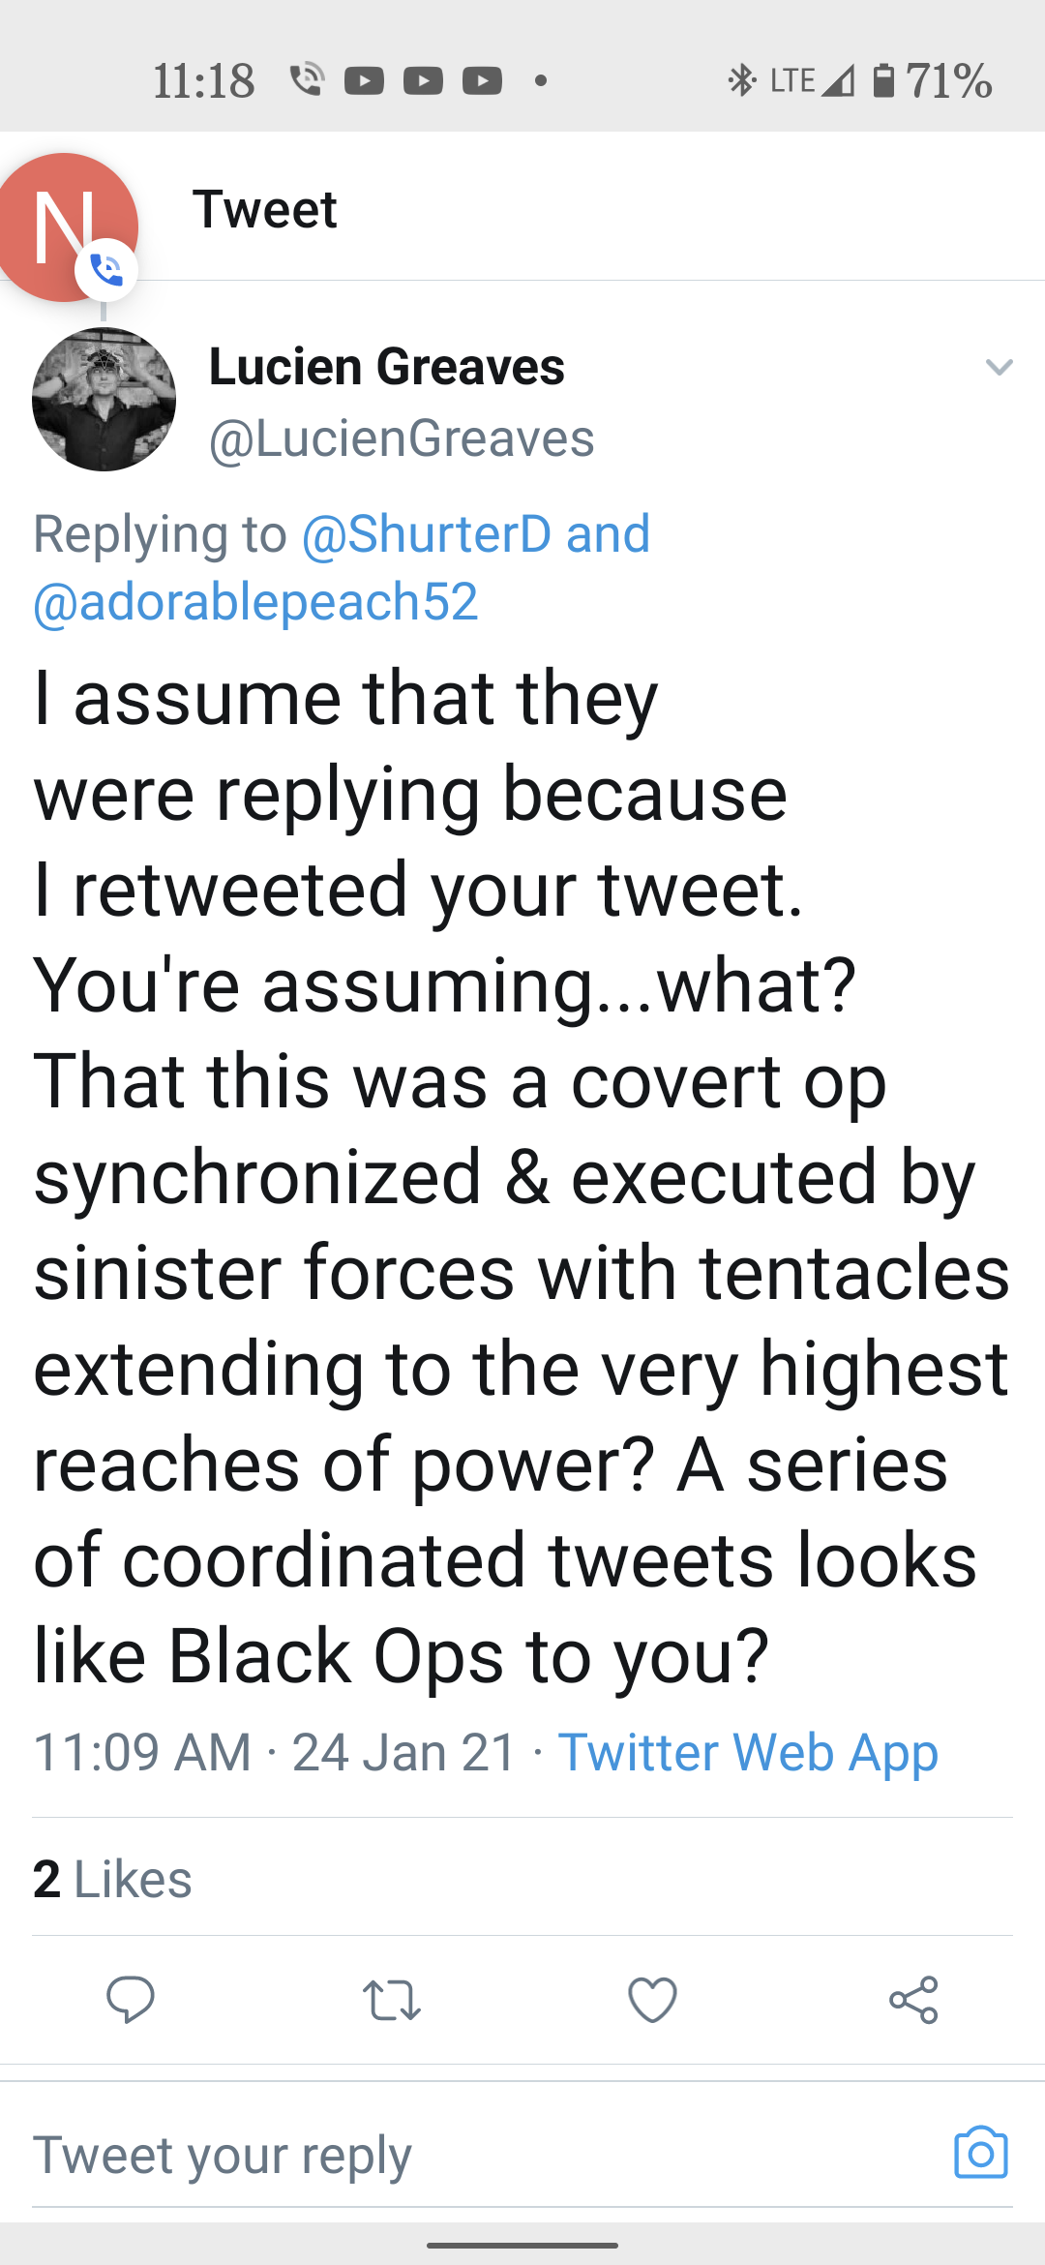The width and height of the screenshot is (1045, 2265).
Task: Open the @adorablepeach52 mention link
Action: (255, 602)
